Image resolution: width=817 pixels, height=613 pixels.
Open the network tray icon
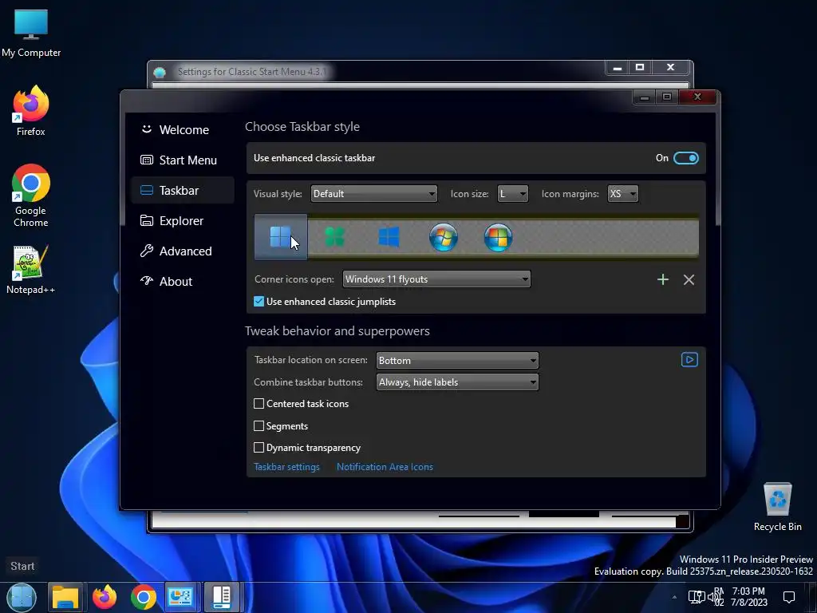click(696, 597)
